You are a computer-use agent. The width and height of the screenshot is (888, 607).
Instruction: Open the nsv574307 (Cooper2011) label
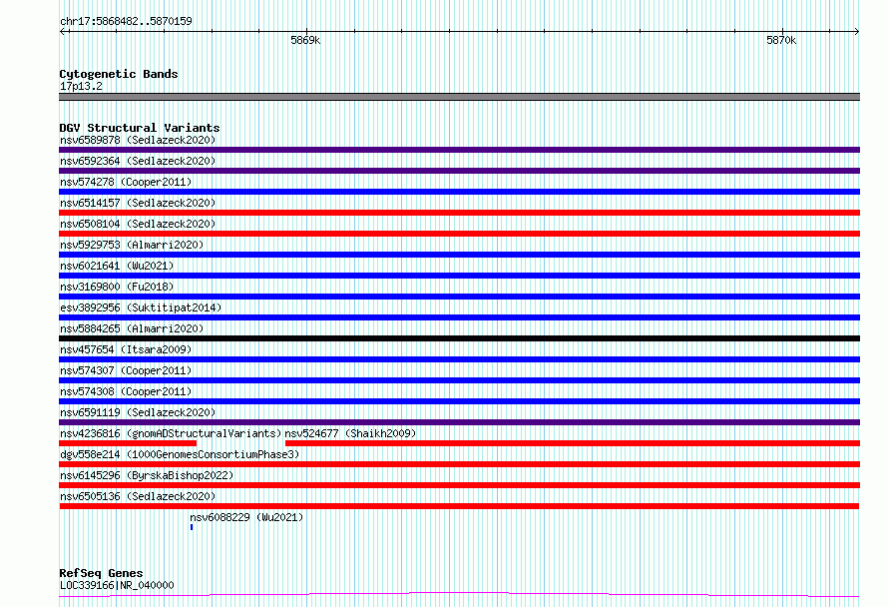[x=126, y=370]
